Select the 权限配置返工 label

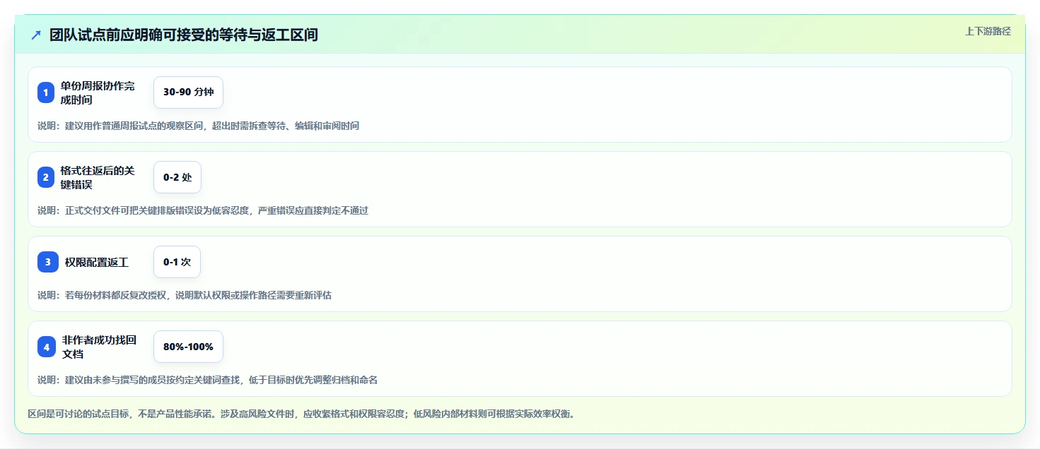[97, 262]
